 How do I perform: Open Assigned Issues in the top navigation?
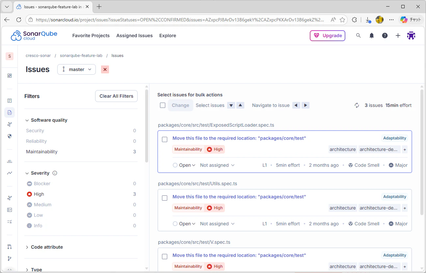coord(134,36)
